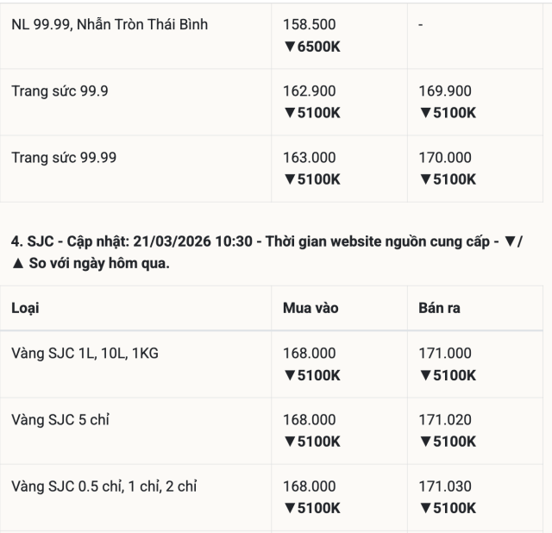This screenshot has width=552, height=533.
Task: Click the "Mua vào" column header in SJC table
Action: 310,308
